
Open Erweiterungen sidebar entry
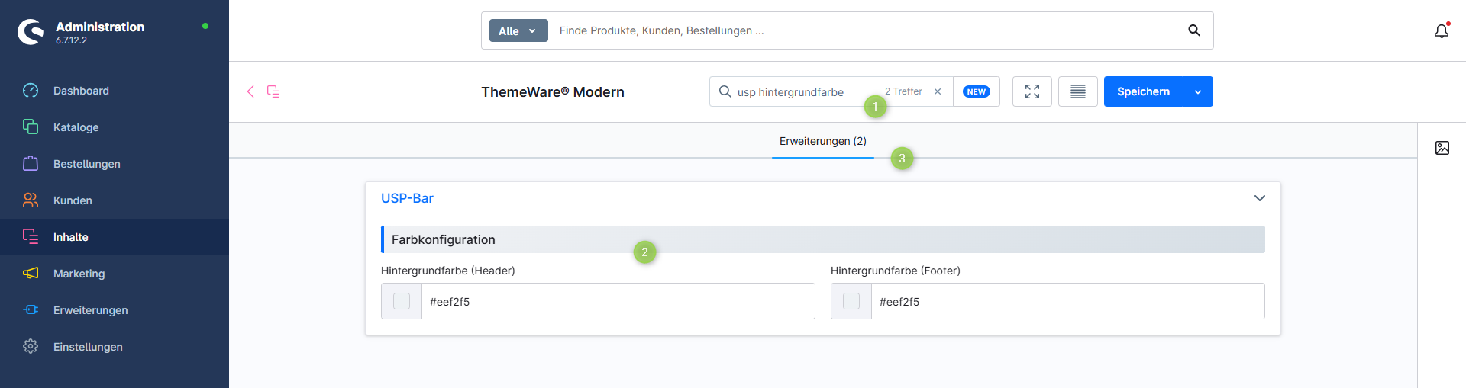pyautogui.click(x=115, y=310)
